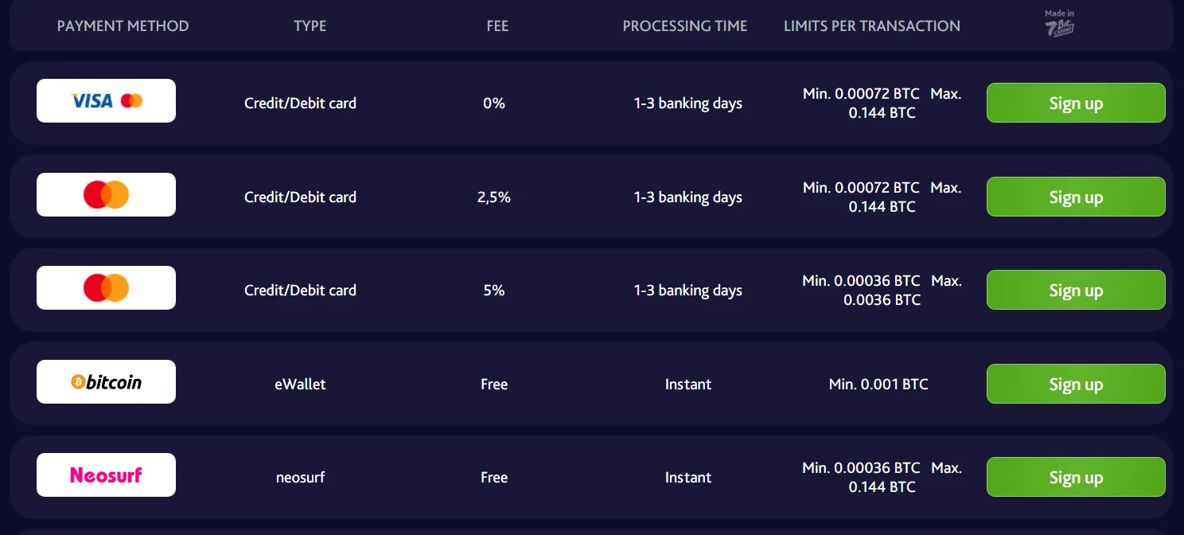This screenshot has height=535, width=1184.
Task: Select the PAYMENT METHOD column header
Action: click(123, 25)
